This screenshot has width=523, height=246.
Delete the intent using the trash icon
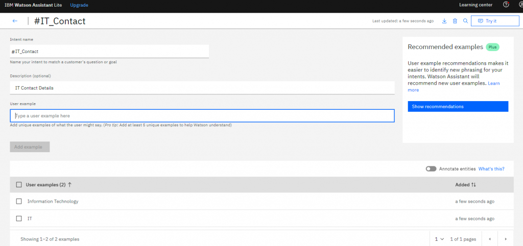[x=455, y=21]
